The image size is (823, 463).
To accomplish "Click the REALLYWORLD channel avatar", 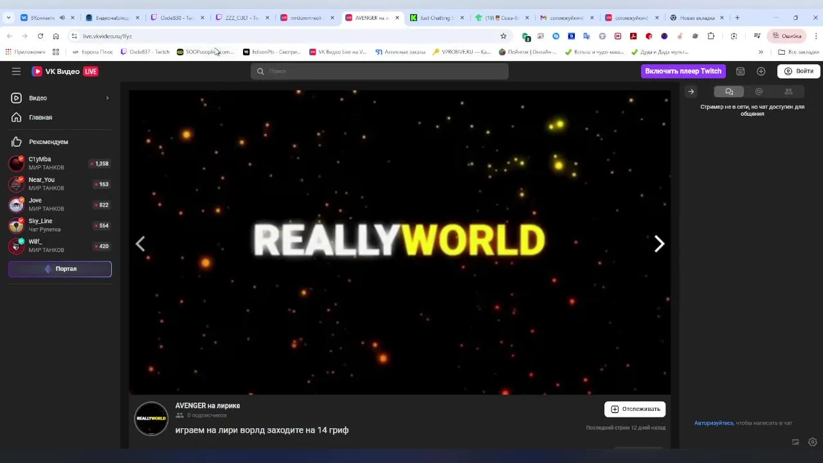I will [x=151, y=418].
